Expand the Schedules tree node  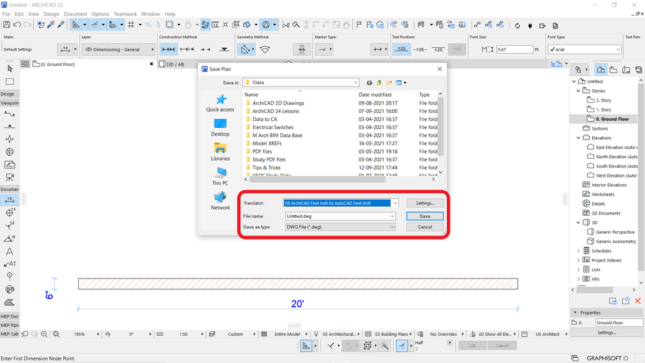pos(578,251)
